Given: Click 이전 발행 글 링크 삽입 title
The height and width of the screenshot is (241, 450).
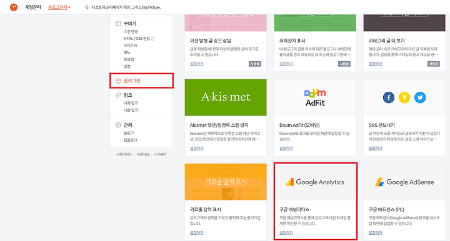Looking at the screenshot, I should coord(211,41).
